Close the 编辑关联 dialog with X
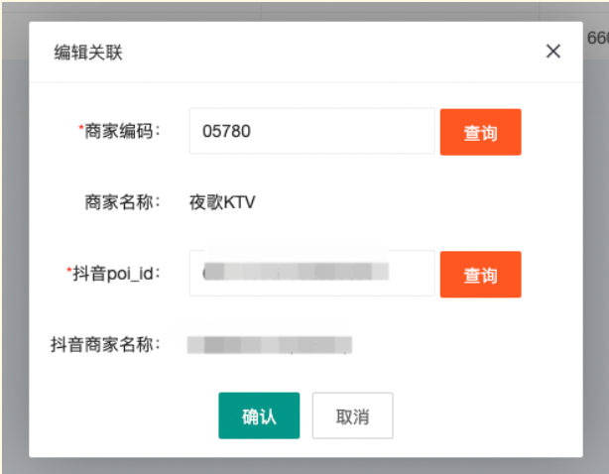This screenshot has height=474, width=609. coord(553,52)
